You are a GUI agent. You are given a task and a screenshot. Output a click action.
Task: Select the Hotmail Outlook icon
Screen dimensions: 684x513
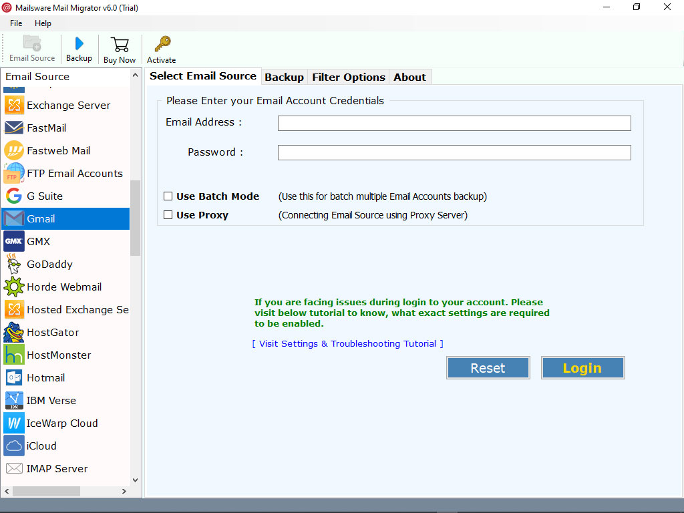[x=14, y=377]
